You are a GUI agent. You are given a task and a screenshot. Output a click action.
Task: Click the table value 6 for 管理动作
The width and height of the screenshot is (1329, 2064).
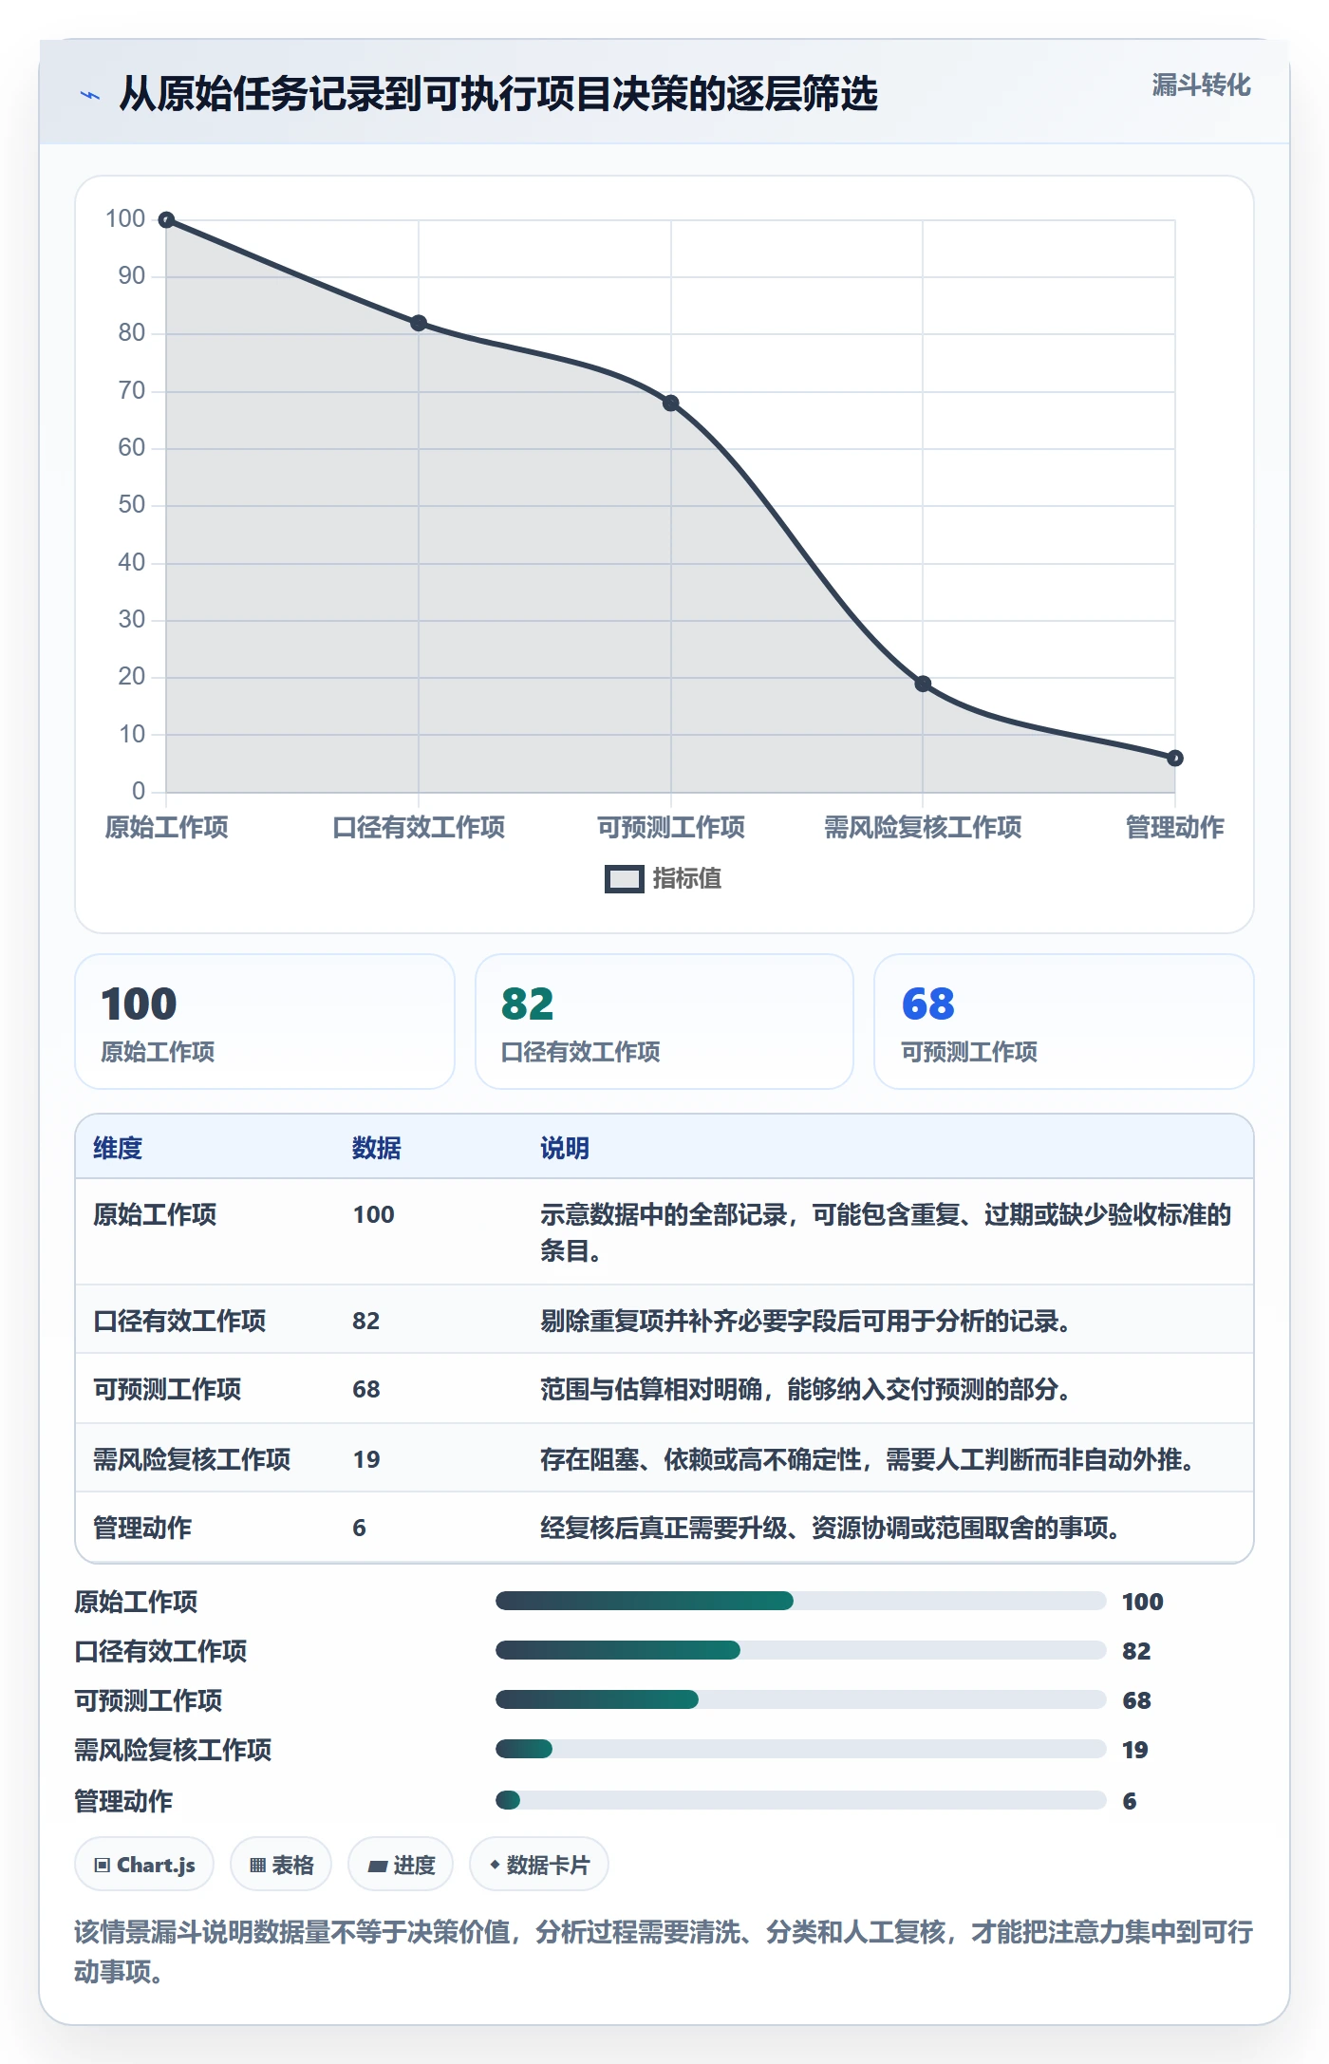coord(359,1528)
